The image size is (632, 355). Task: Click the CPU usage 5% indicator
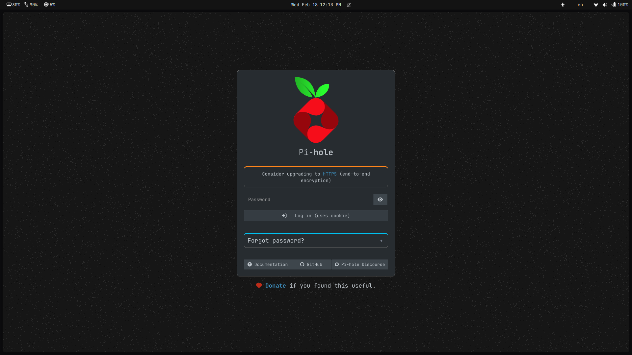click(49, 5)
